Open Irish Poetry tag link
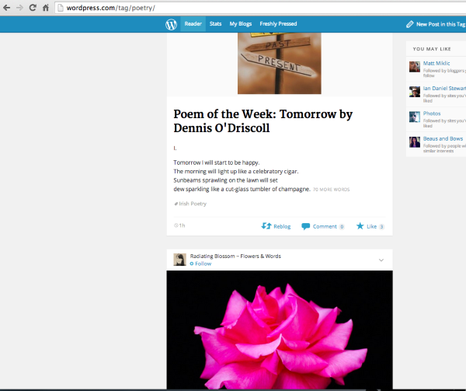The height and width of the screenshot is (391, 466). point(193,204)
